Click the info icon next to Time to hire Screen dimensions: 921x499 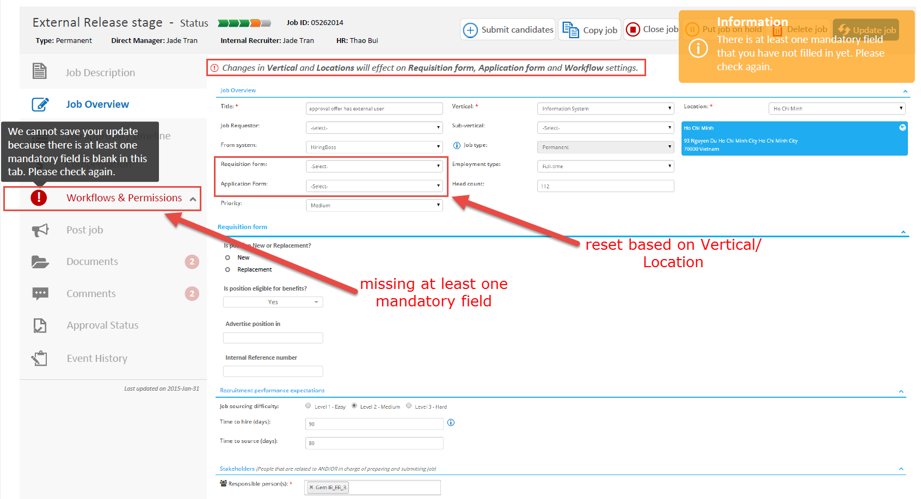pos(451,423)
